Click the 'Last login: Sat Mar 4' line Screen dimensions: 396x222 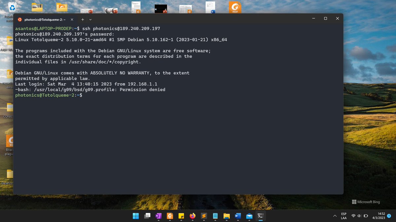click(x=86, y=84)
